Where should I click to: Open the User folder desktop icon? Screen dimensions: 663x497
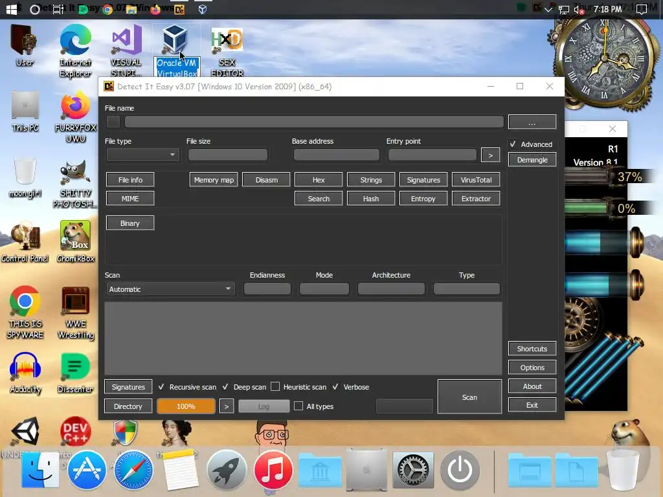pos(25,46)
